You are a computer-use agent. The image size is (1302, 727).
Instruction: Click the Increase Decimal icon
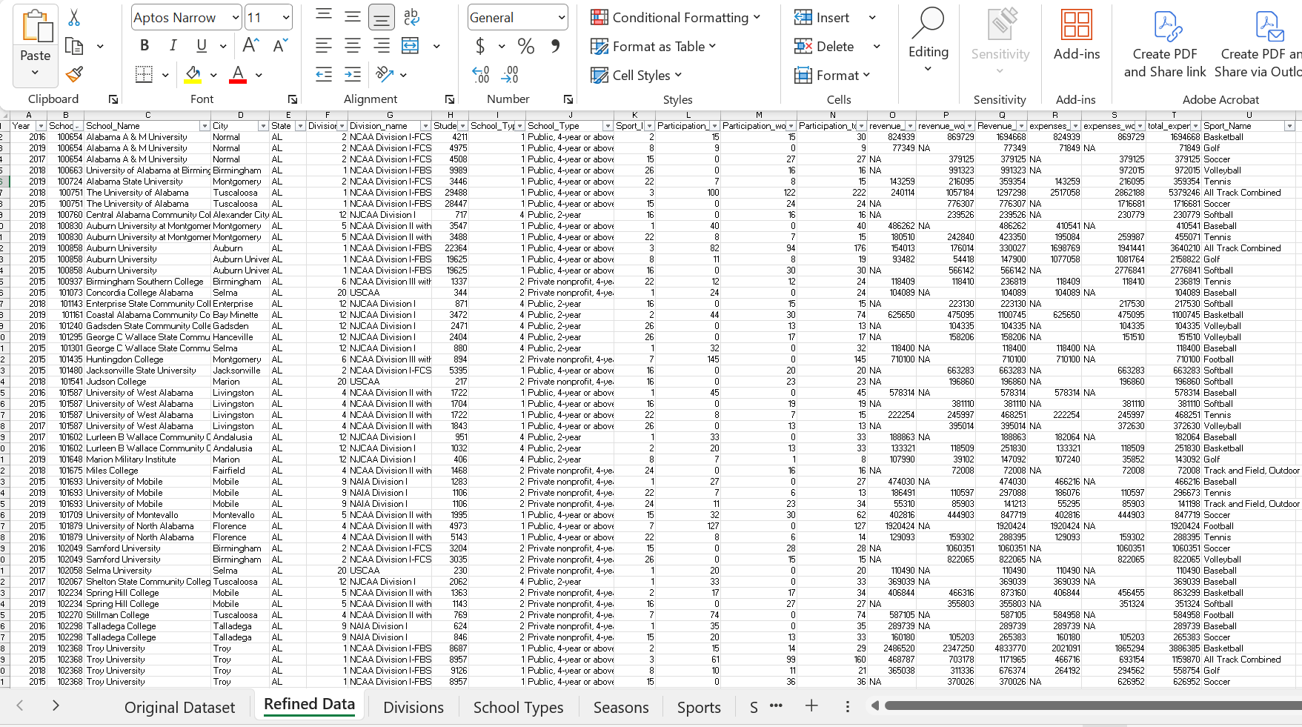[480, 74]
